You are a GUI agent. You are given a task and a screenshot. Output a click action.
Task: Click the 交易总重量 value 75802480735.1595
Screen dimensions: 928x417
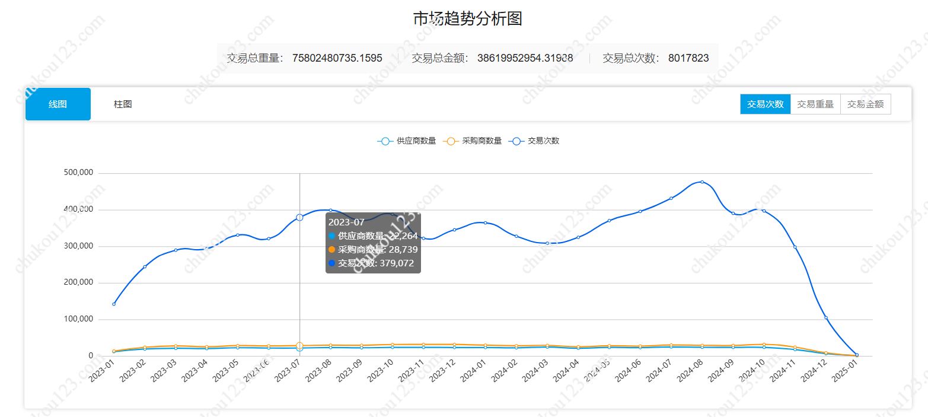[337, 58]
